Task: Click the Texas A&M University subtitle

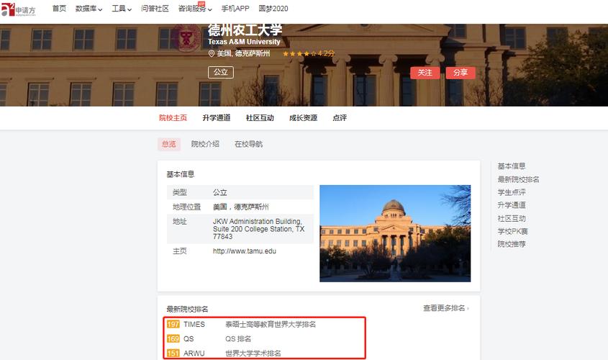Action: tap(244, 42)
